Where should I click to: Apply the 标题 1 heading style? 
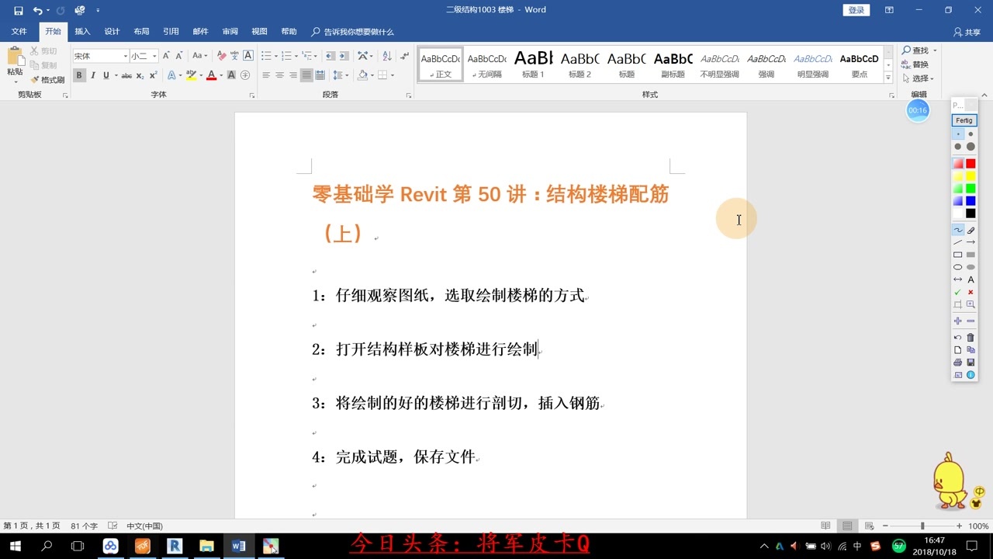click(534, 64)
